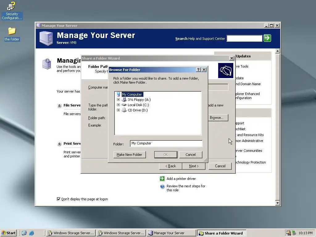Select Local Disk (C:) in folder tree
This screenshot has width=316, height=237.
pos(138,105)
